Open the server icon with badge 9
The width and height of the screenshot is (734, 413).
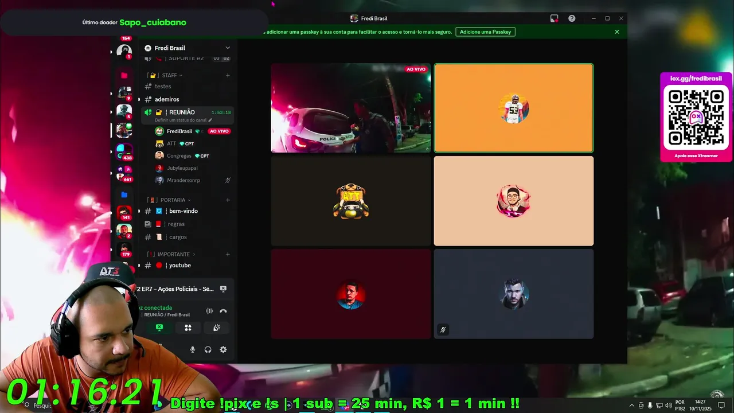click(x=124, y=93)
